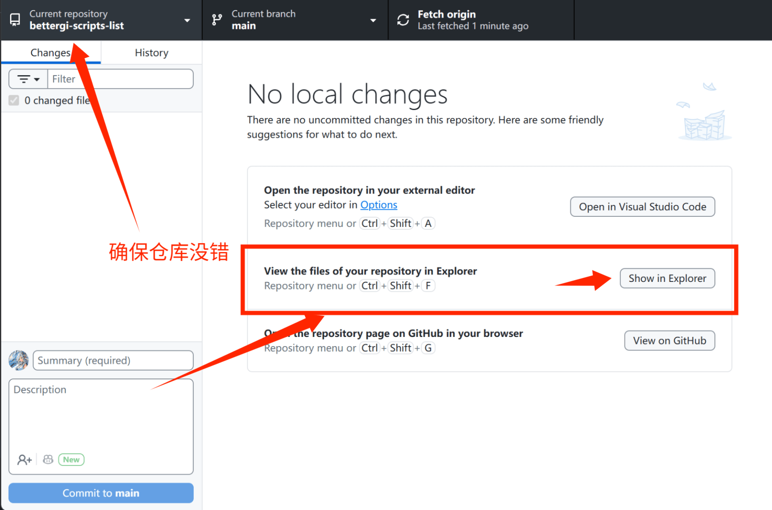Click the Filter text field
This screenshot has width=772, height=510.
pos(120,79)
